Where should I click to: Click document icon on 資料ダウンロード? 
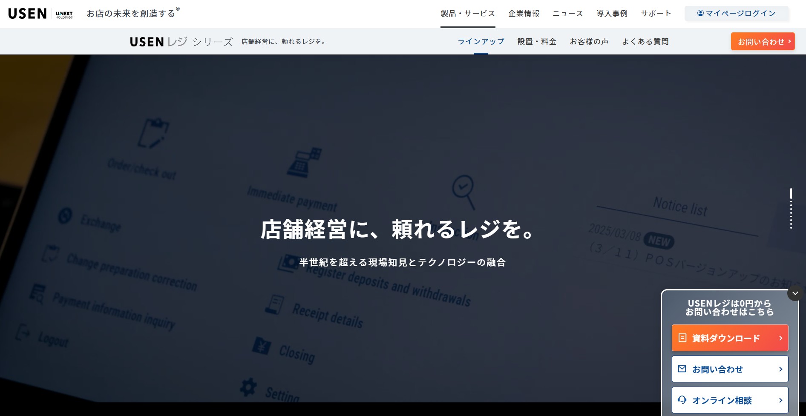pos(682,338)
